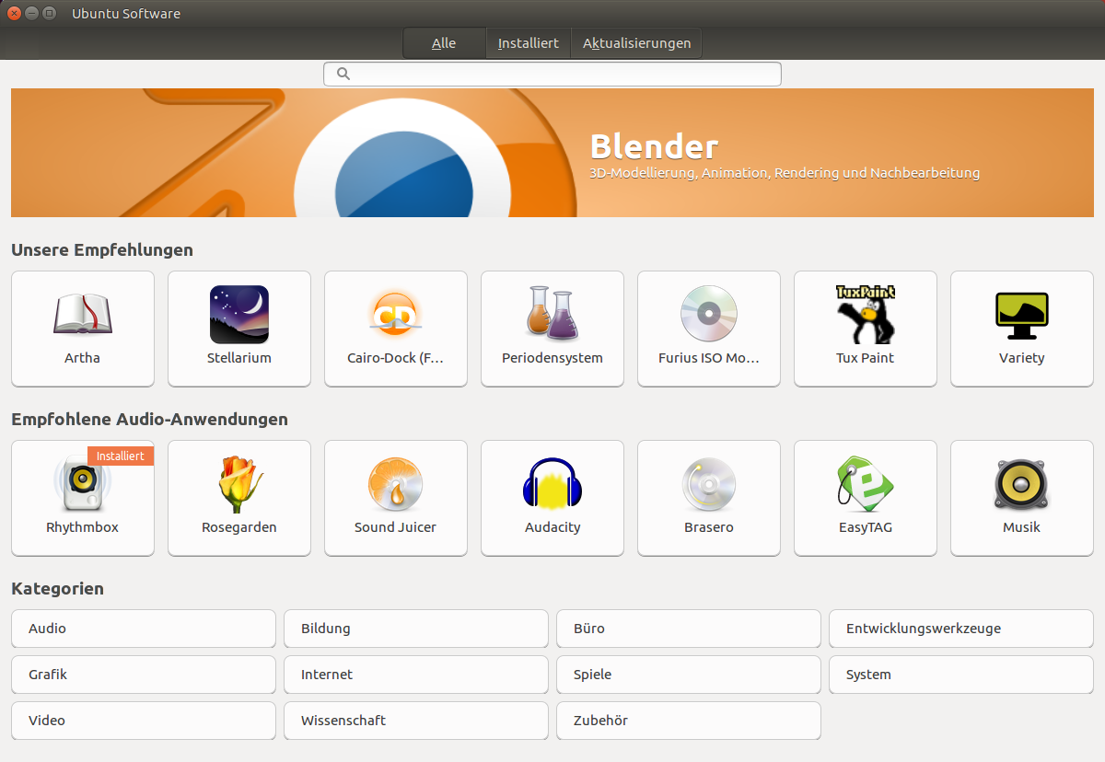The width and height of the screenshot is (1105, 762).
Task: Select the Variety monitor icon
Action: pos(1022,316)
